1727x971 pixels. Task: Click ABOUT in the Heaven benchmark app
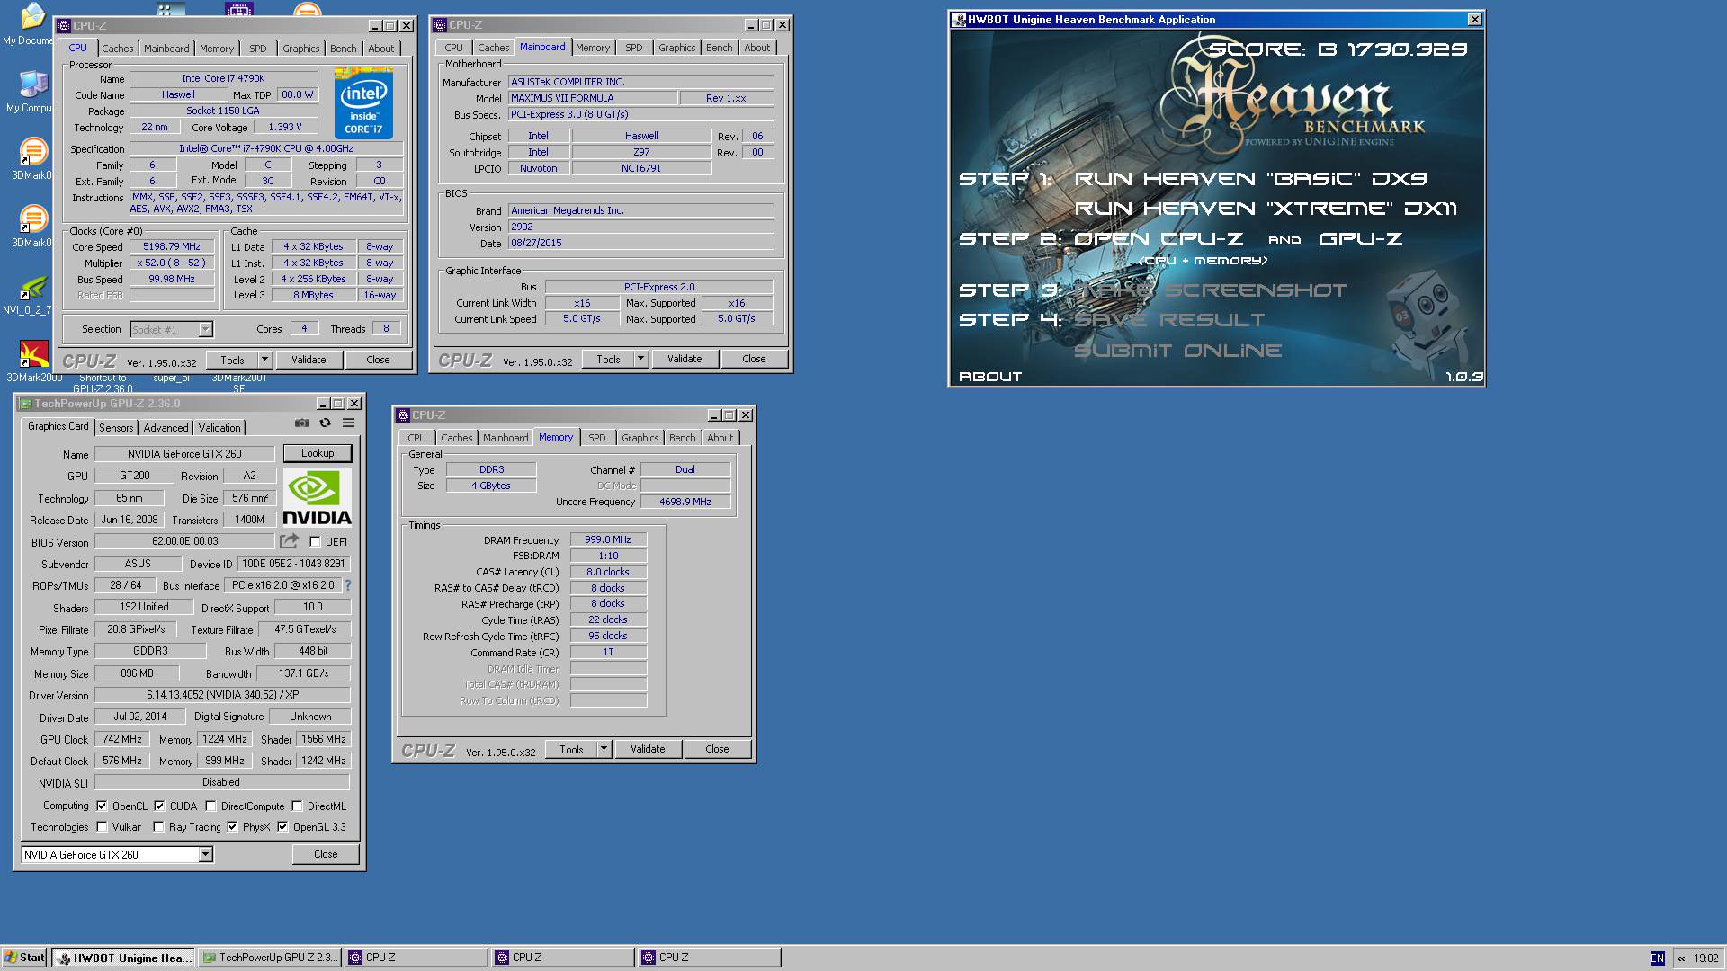990,377
